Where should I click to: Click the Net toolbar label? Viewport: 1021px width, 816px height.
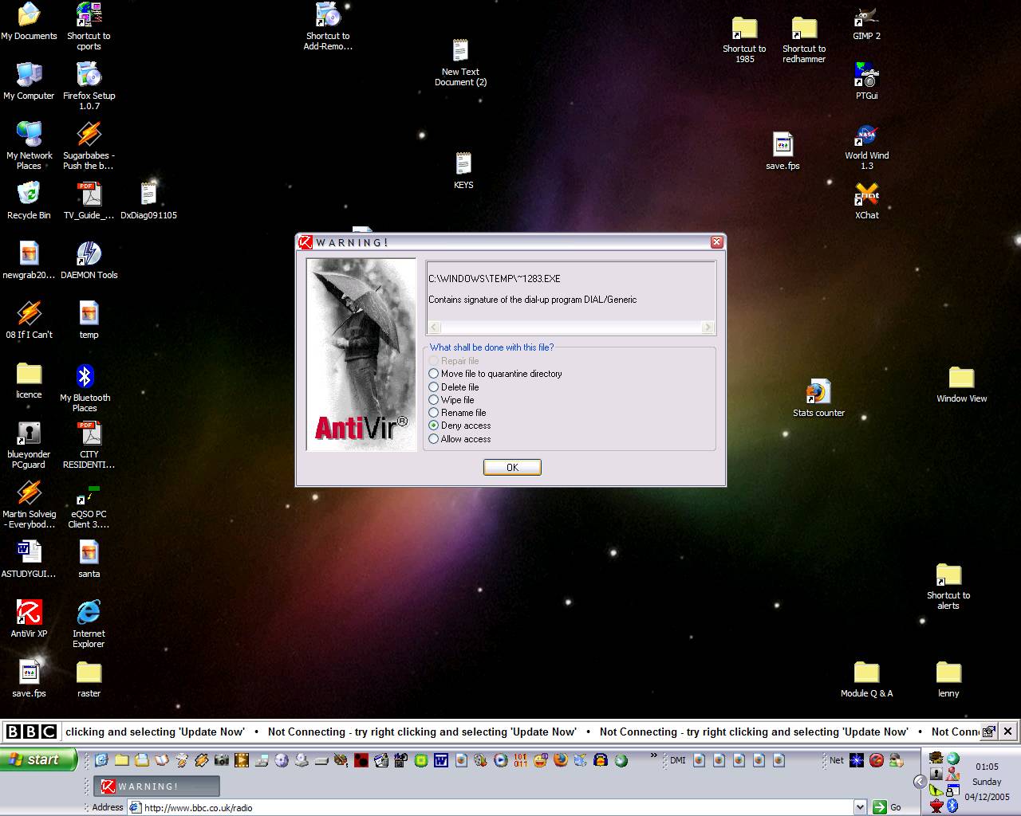[x=836, y=760]
